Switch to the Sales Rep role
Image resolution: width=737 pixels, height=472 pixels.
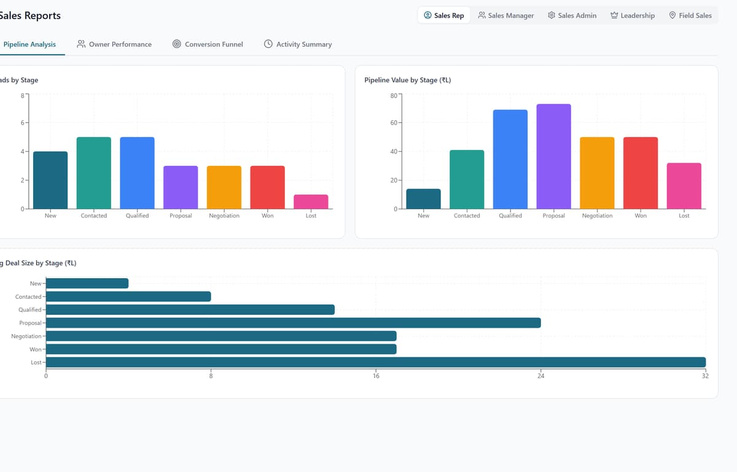click(444, 15)
